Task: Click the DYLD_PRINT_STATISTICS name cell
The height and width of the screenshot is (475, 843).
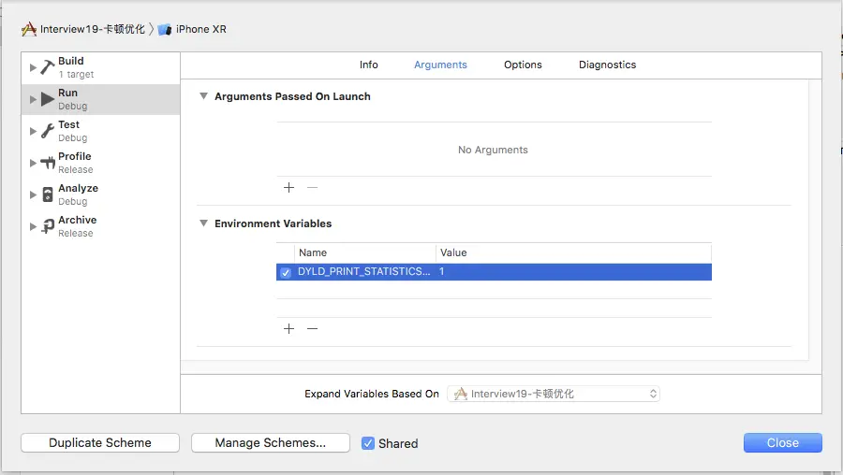Action: click(364, 271)
